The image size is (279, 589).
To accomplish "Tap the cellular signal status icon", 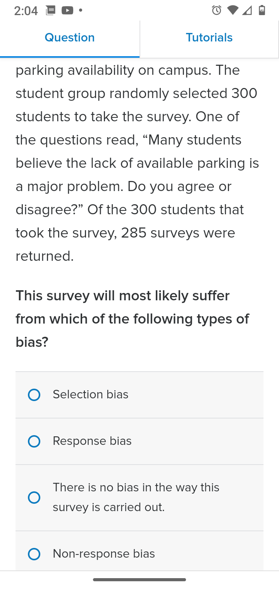I will tap(247, 10).
